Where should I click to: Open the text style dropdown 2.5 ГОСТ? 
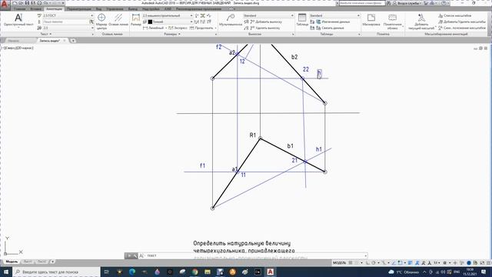(x=68, y=15)
